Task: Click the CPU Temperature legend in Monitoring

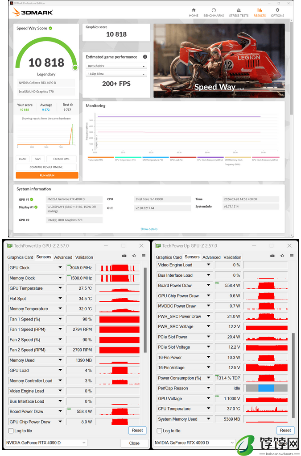Action: click(128, 159)
